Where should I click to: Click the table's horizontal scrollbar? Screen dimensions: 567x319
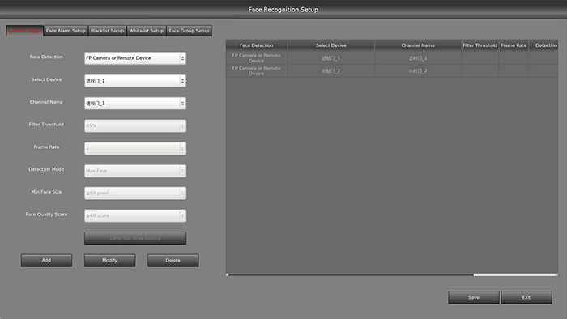pos(392,275)
